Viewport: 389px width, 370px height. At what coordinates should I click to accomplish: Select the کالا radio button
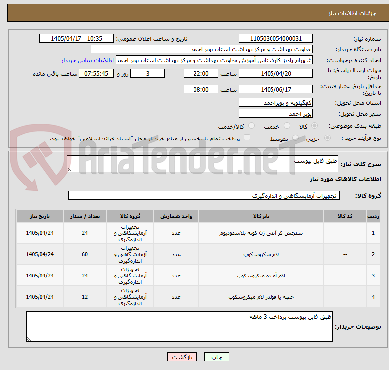[x=314, y=126]
